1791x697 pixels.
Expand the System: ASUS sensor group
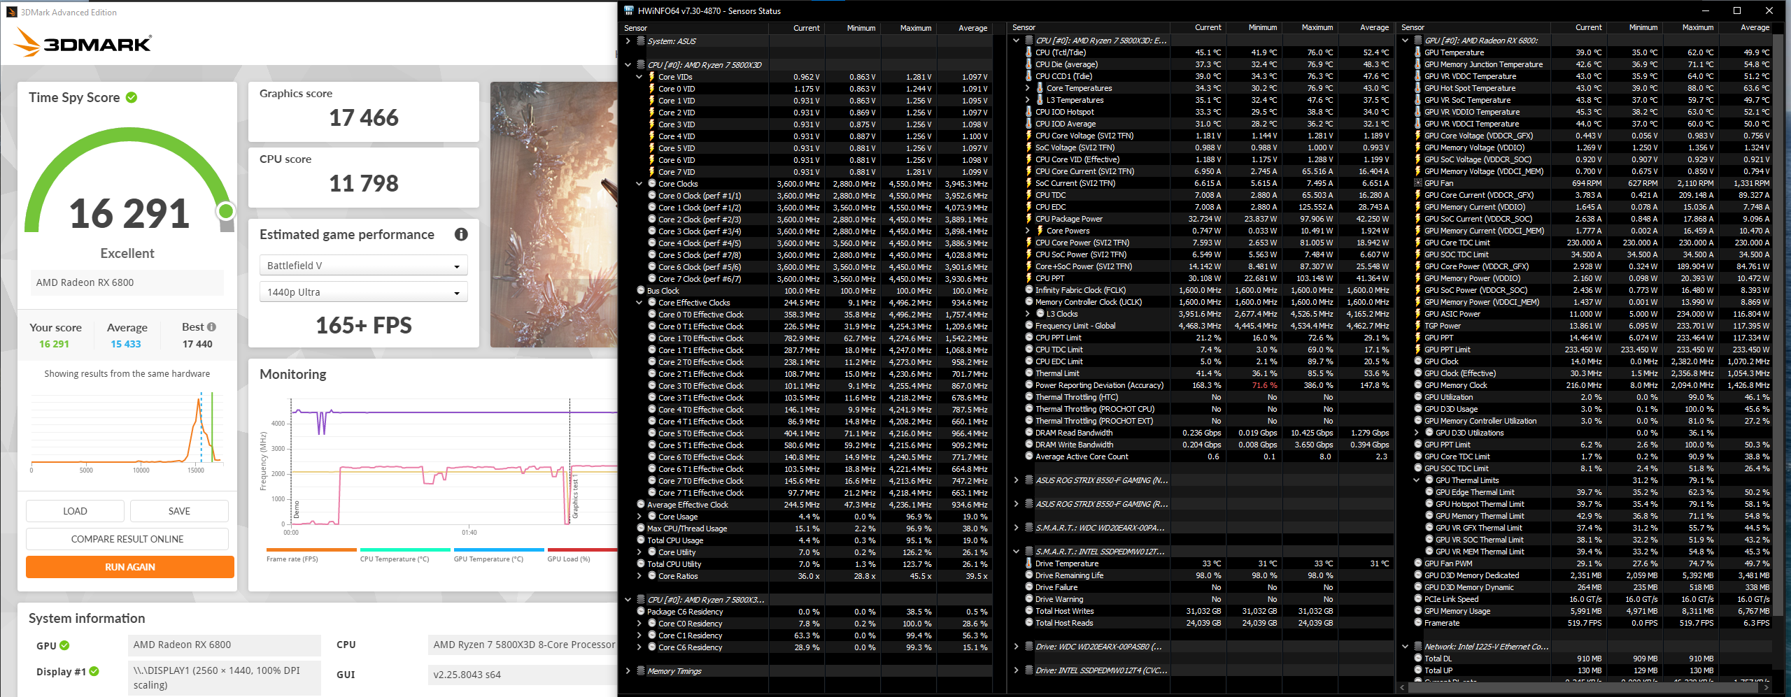coord(628,41)
